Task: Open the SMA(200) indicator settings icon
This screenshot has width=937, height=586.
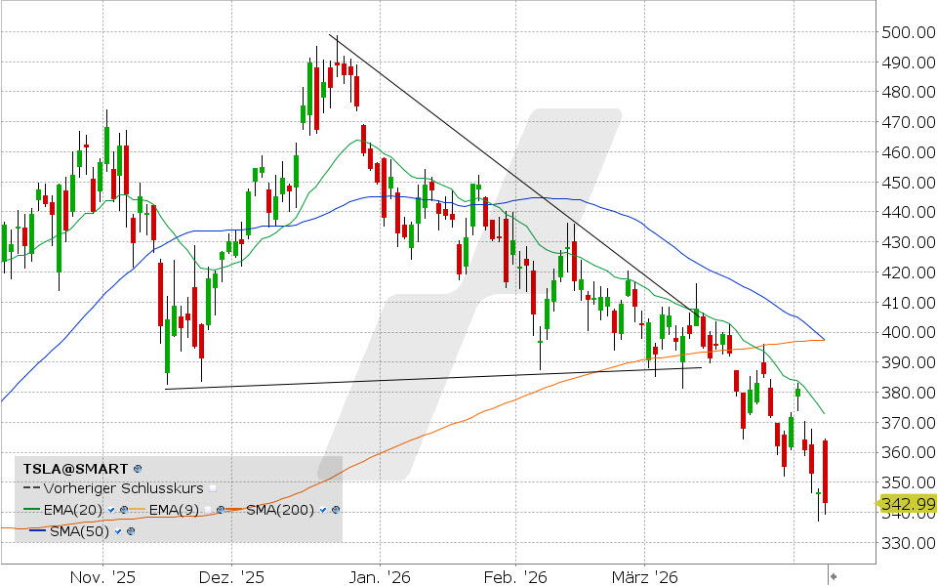Action: pyautogui.click(x=337, y=510)
